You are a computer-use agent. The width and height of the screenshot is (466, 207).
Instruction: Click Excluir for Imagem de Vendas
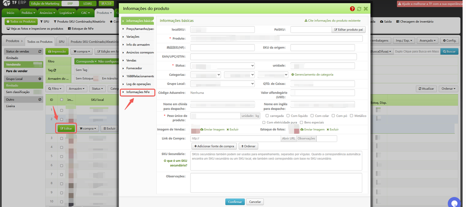click(233, 129)
